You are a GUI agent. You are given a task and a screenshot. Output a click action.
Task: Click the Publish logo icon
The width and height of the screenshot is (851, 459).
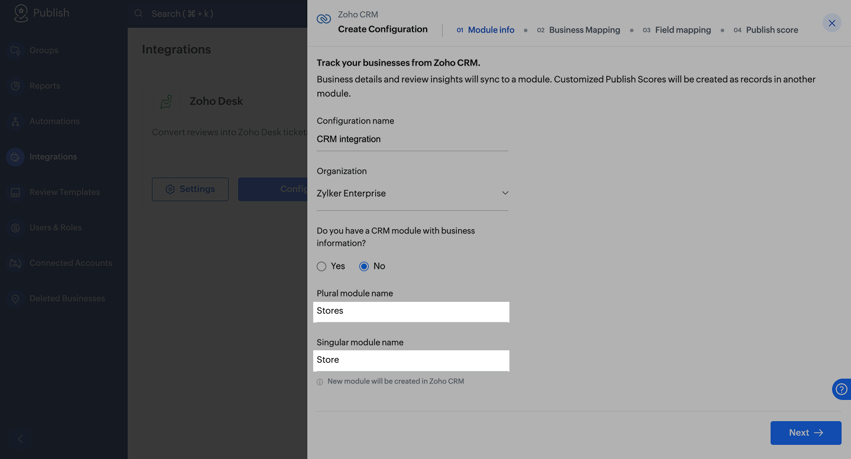(x=21, y=13)
